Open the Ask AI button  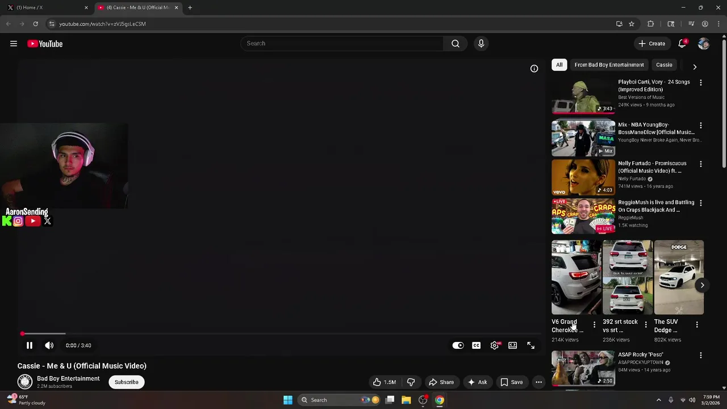point(477,382)
